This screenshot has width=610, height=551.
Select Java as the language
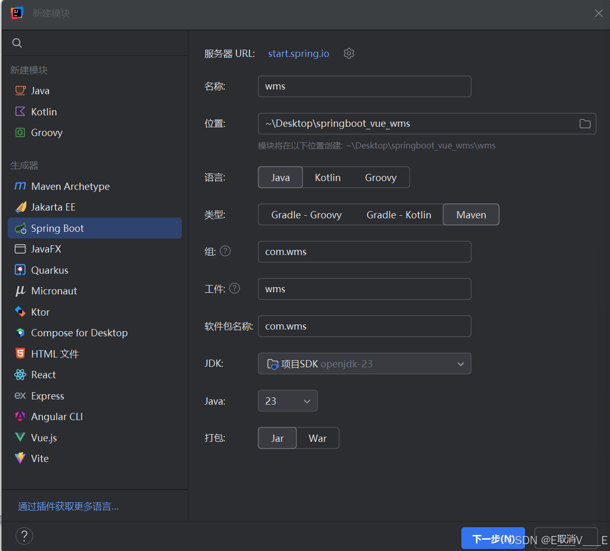281,177
